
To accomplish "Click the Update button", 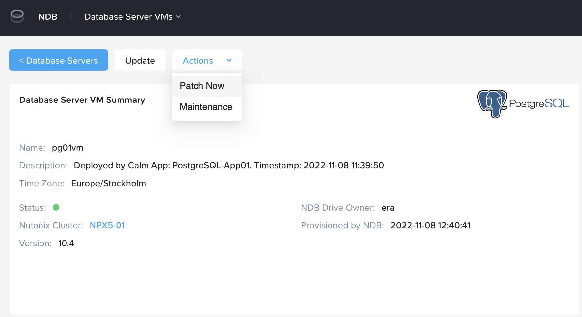I will point(140,60).
